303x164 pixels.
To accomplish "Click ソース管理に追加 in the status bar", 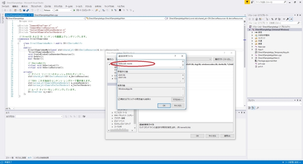I will (x=291, y=162).
